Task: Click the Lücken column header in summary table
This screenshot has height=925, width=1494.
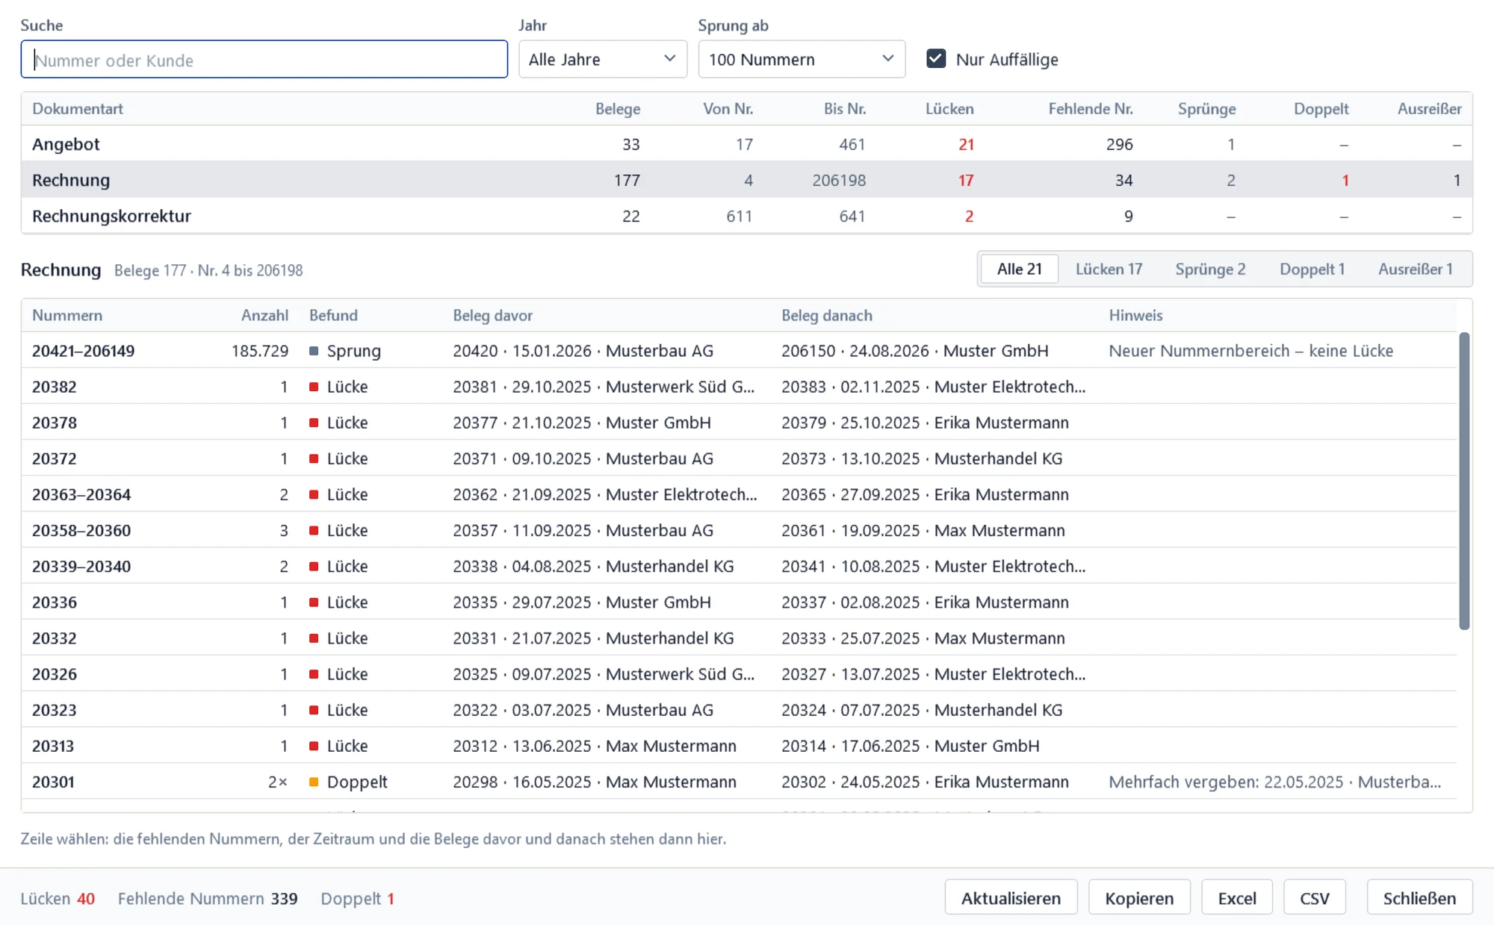Action: pyautogui.click(x=949, y=109)
